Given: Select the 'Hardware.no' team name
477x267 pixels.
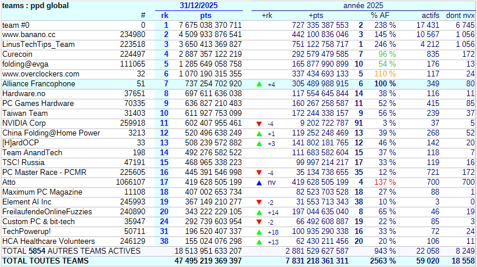Looking at the screenshot, I should (x=24, y=94).
